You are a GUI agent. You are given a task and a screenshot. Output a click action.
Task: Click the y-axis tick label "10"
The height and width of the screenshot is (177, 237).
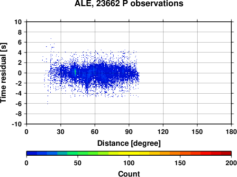[x=18, y=22]
